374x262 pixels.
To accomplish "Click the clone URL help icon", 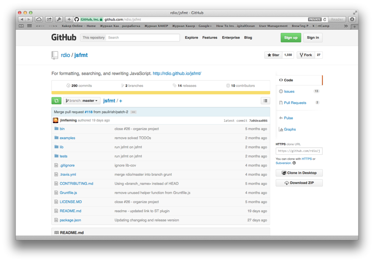I will click(294, 163).
